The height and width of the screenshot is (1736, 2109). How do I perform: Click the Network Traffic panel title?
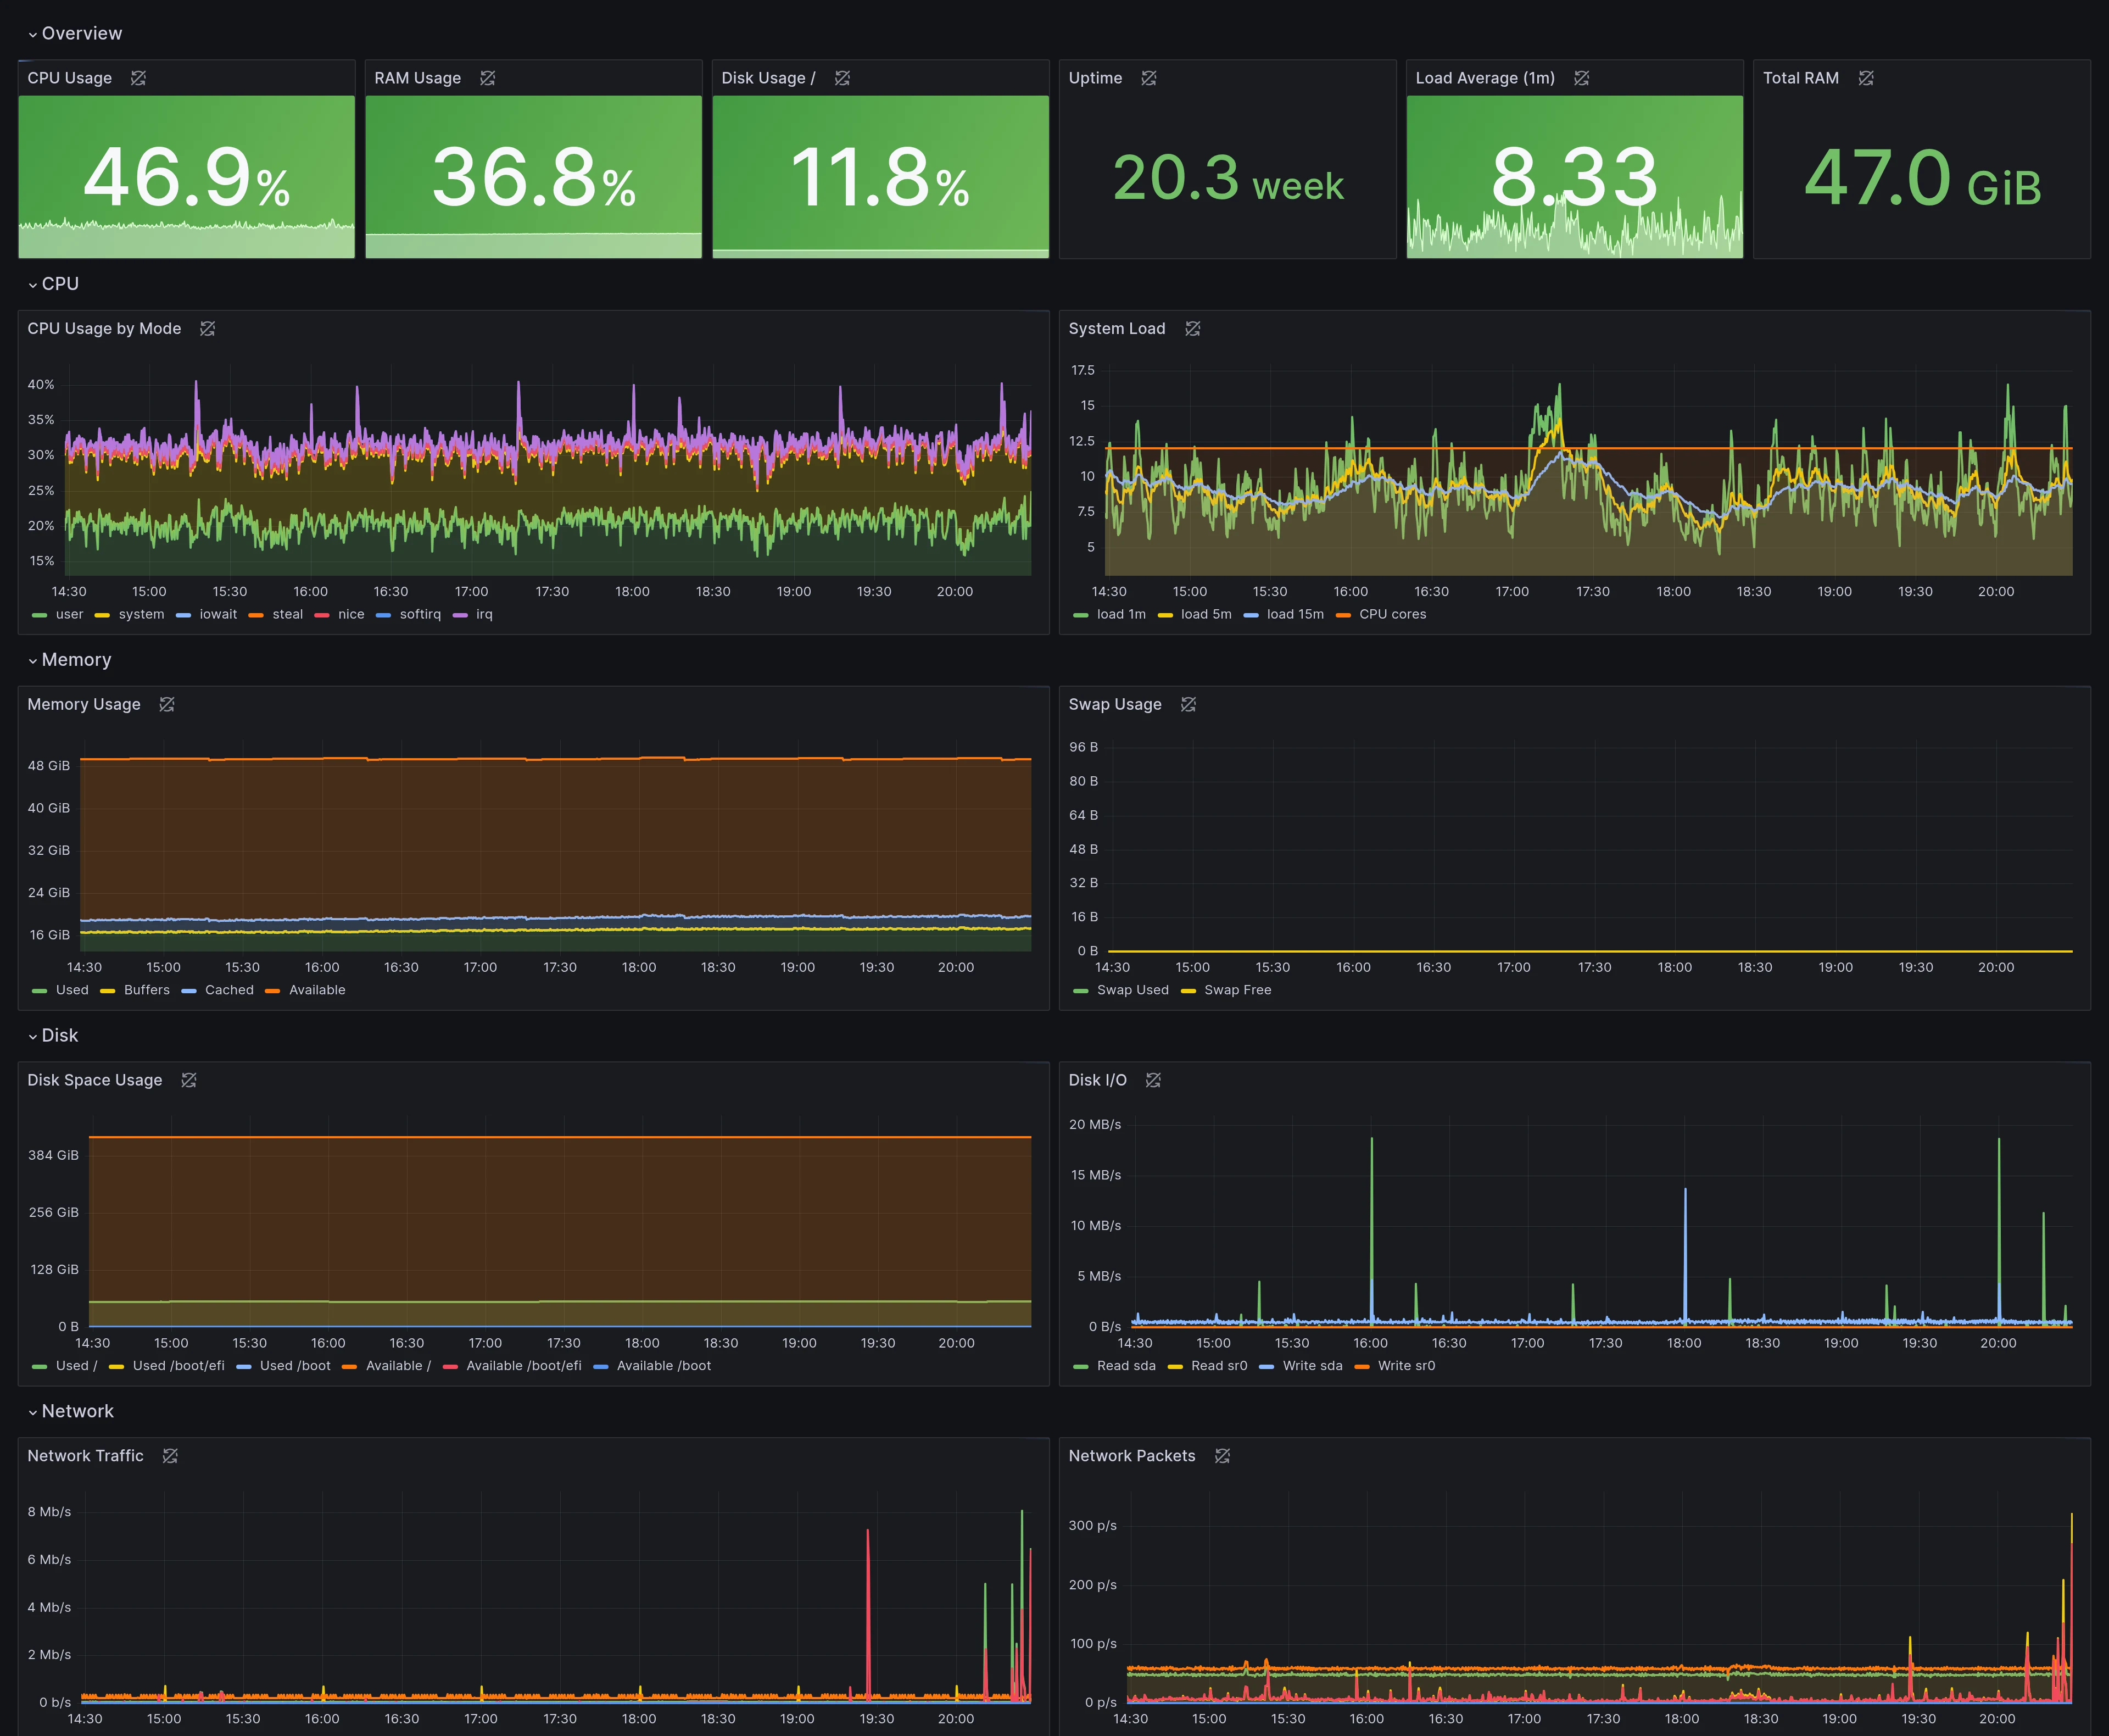coord(85,1457)
